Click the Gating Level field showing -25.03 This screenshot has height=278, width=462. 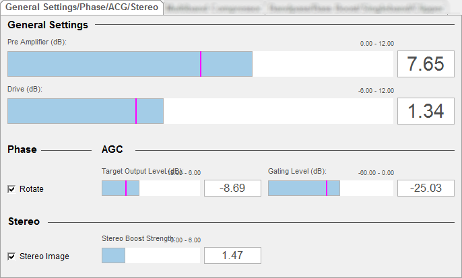click(x=426, y=188)
